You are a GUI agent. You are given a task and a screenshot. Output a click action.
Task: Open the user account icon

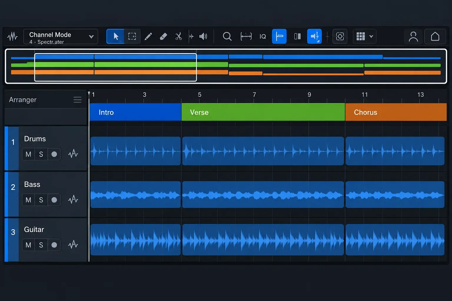pyautogui.click(x=413, y=36)
